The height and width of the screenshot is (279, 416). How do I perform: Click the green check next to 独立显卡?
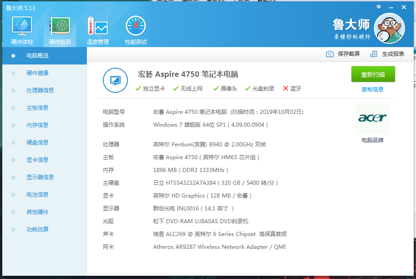(138, 88)
